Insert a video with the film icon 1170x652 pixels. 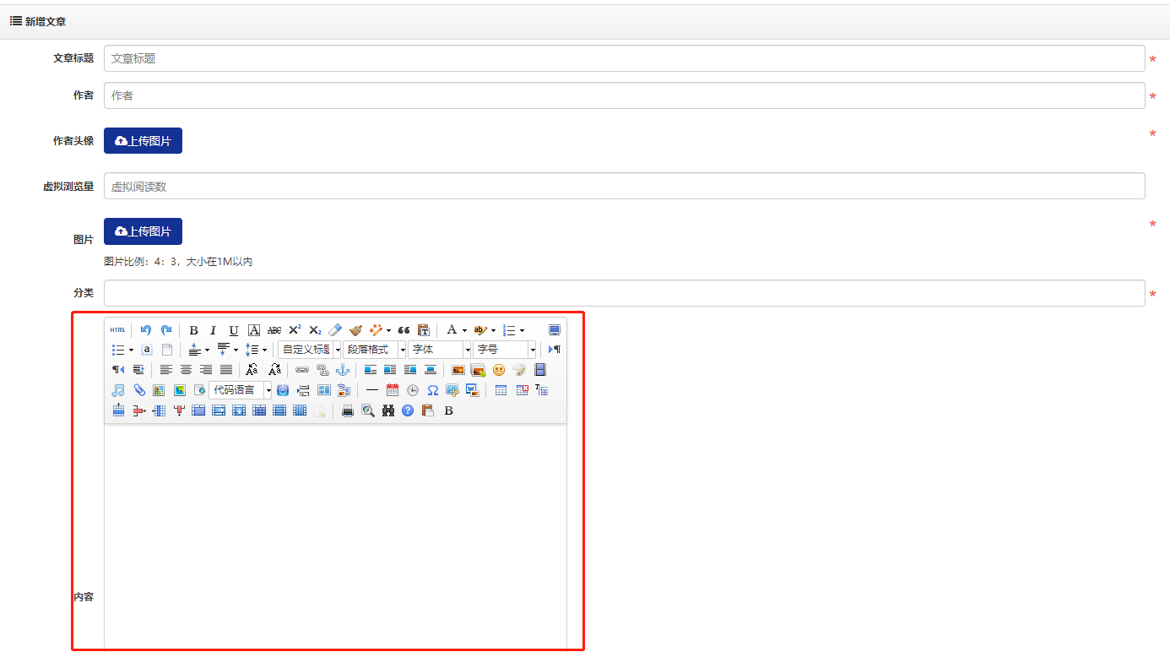coord(539,369)
